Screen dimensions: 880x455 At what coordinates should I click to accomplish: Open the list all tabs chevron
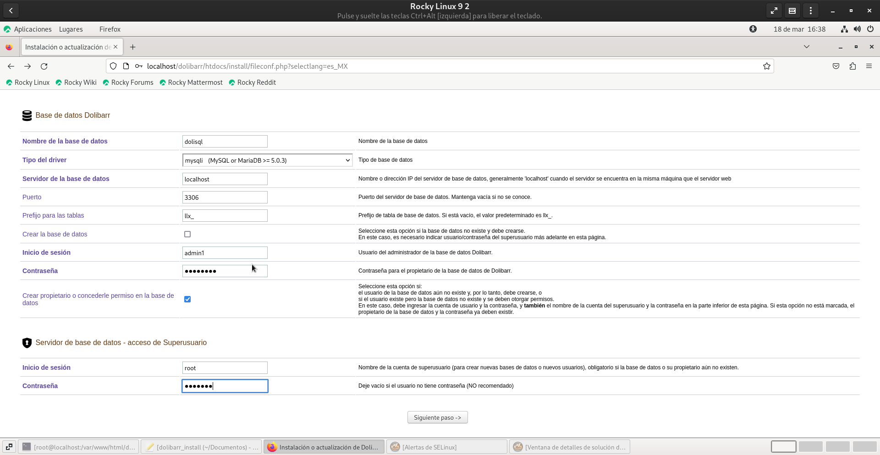coord(807,47)
